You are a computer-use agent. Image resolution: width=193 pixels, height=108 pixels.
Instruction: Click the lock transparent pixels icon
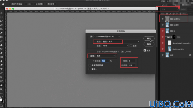pos(167,13)
